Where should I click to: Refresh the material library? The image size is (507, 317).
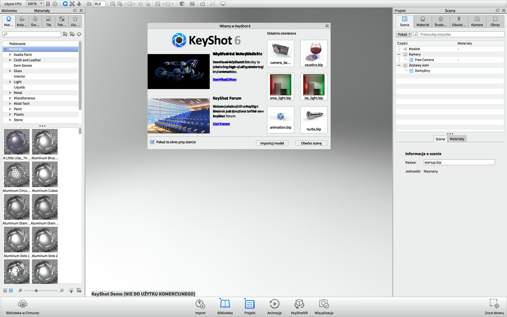pos(79,34)
